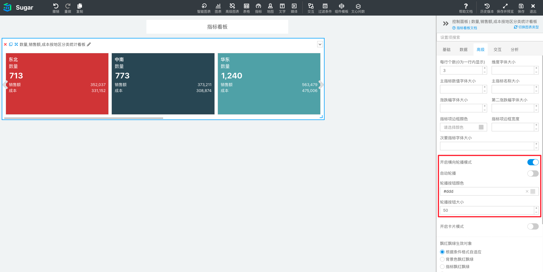Click chart horizontal scrollbar
This screenshot has height=272, width=543.
click(84, 118)
